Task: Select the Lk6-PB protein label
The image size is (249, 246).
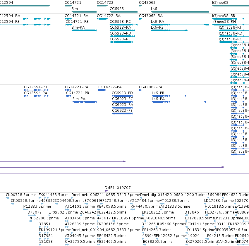Action: [x=158, y=93]
